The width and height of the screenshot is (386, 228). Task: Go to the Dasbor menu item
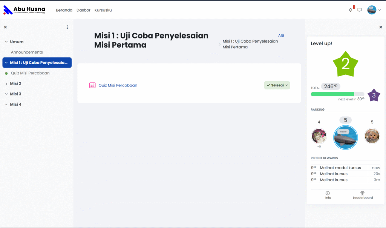click(83, 10)
